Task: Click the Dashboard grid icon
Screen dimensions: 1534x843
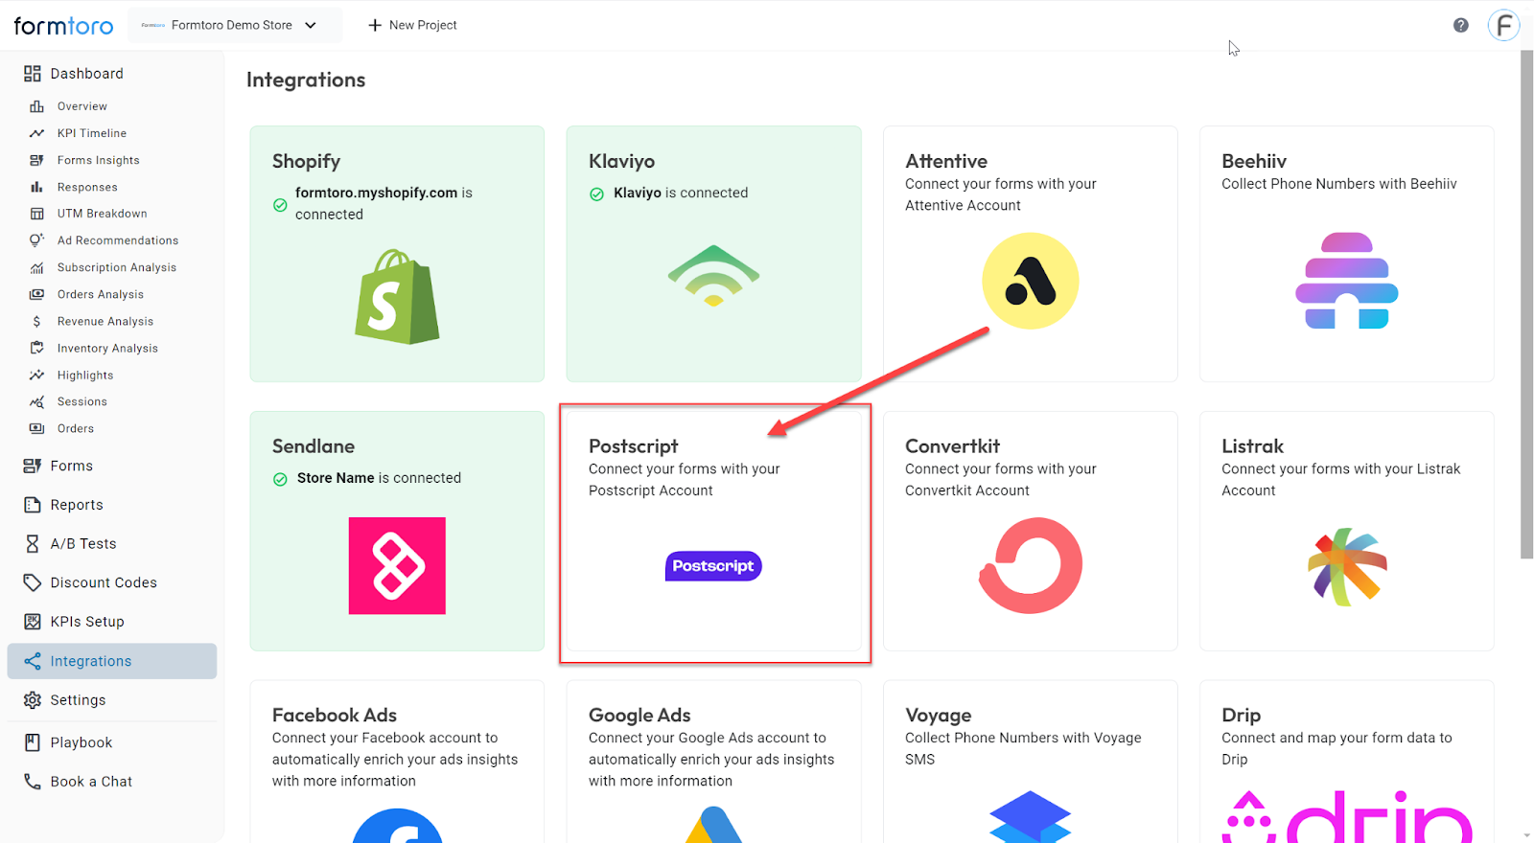Action: tap(33, 74)
